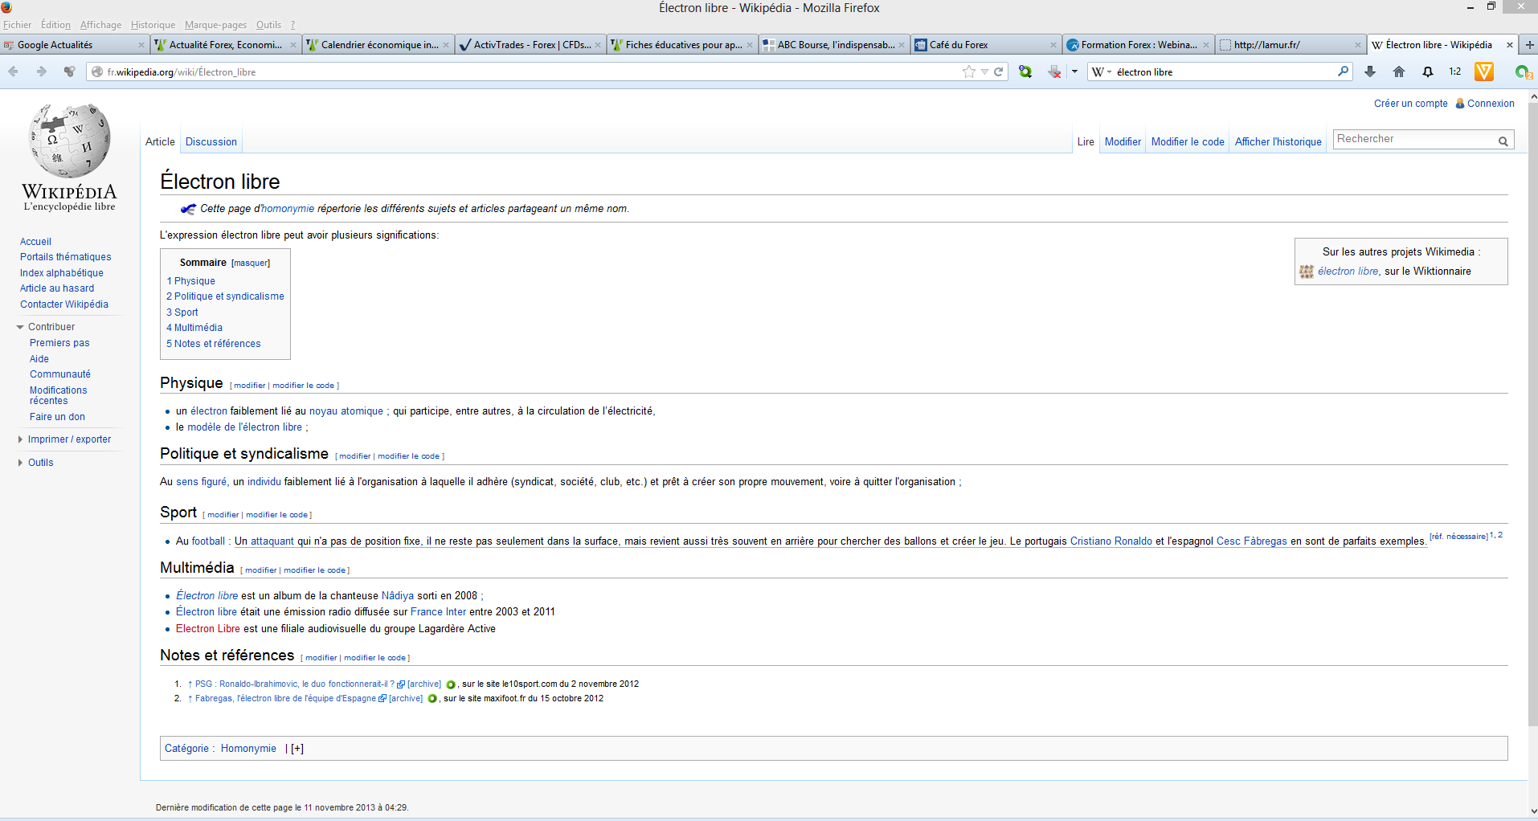Switch to the ActivTrades Forex tab

530,45
